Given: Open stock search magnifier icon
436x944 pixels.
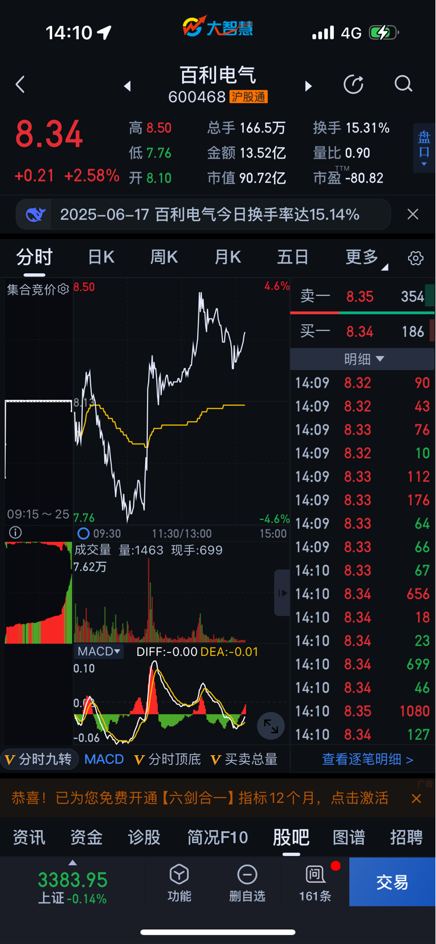Looking at the screenshot, I should [x=403, y=84].
